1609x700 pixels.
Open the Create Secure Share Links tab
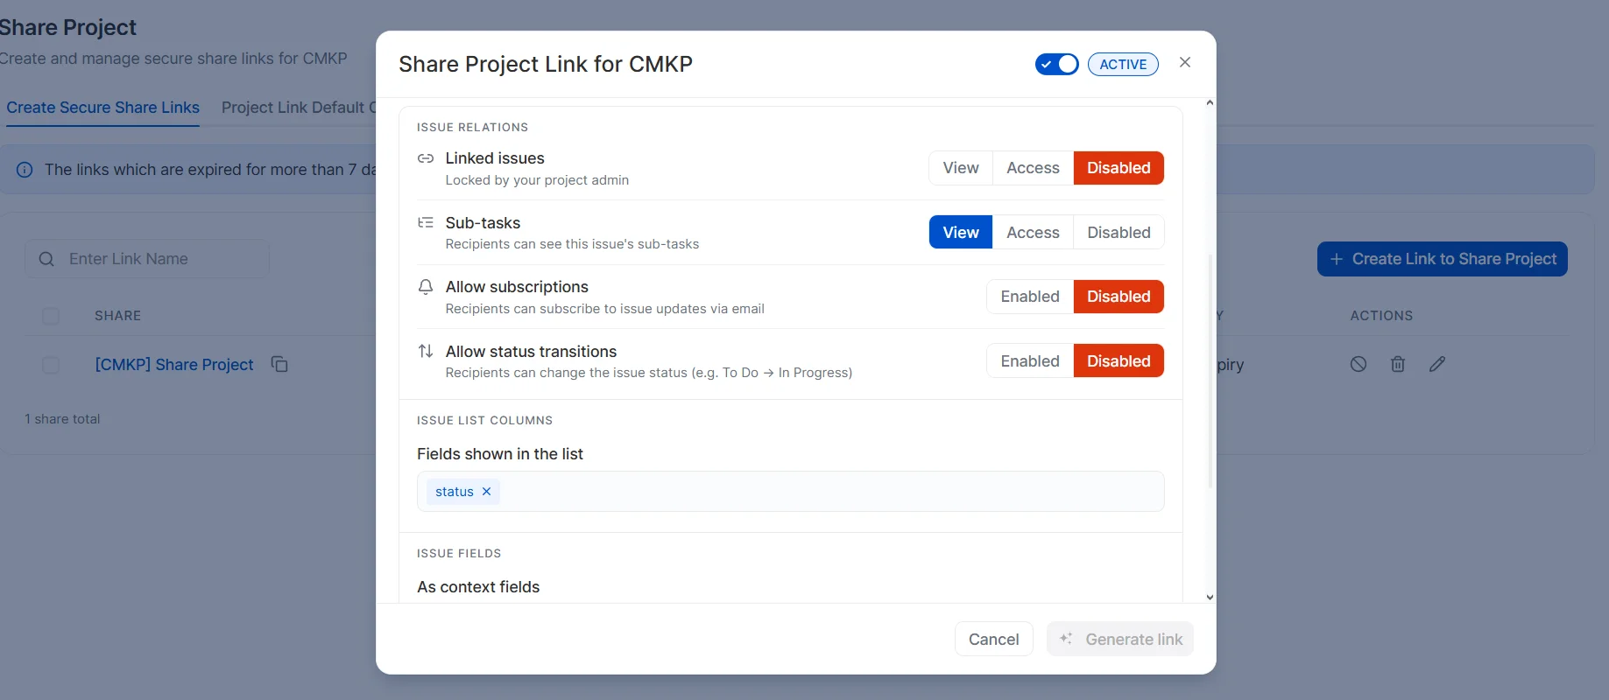pos(103,108)
